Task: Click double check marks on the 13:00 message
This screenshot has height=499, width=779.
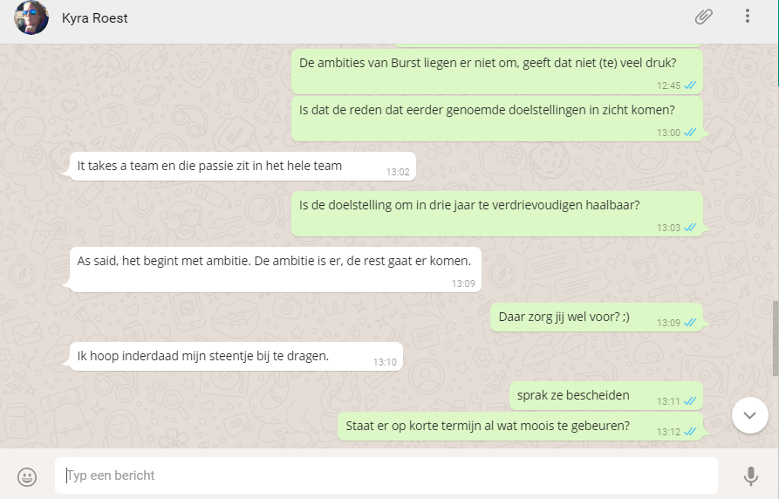Action: 689,133
